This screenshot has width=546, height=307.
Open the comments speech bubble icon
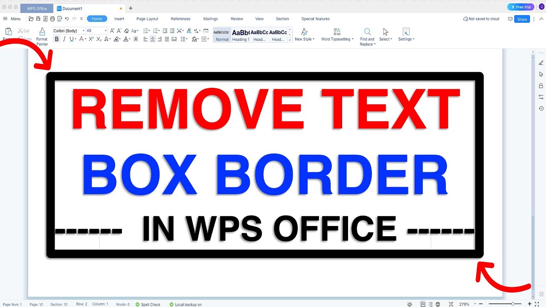pyautogui.click(x=510, y=19)
